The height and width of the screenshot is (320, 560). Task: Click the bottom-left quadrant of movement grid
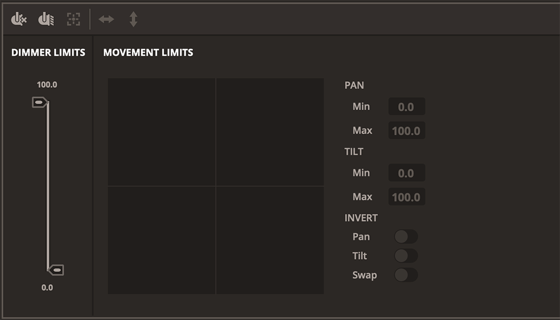pyautogui.click(x=162, y=239)
